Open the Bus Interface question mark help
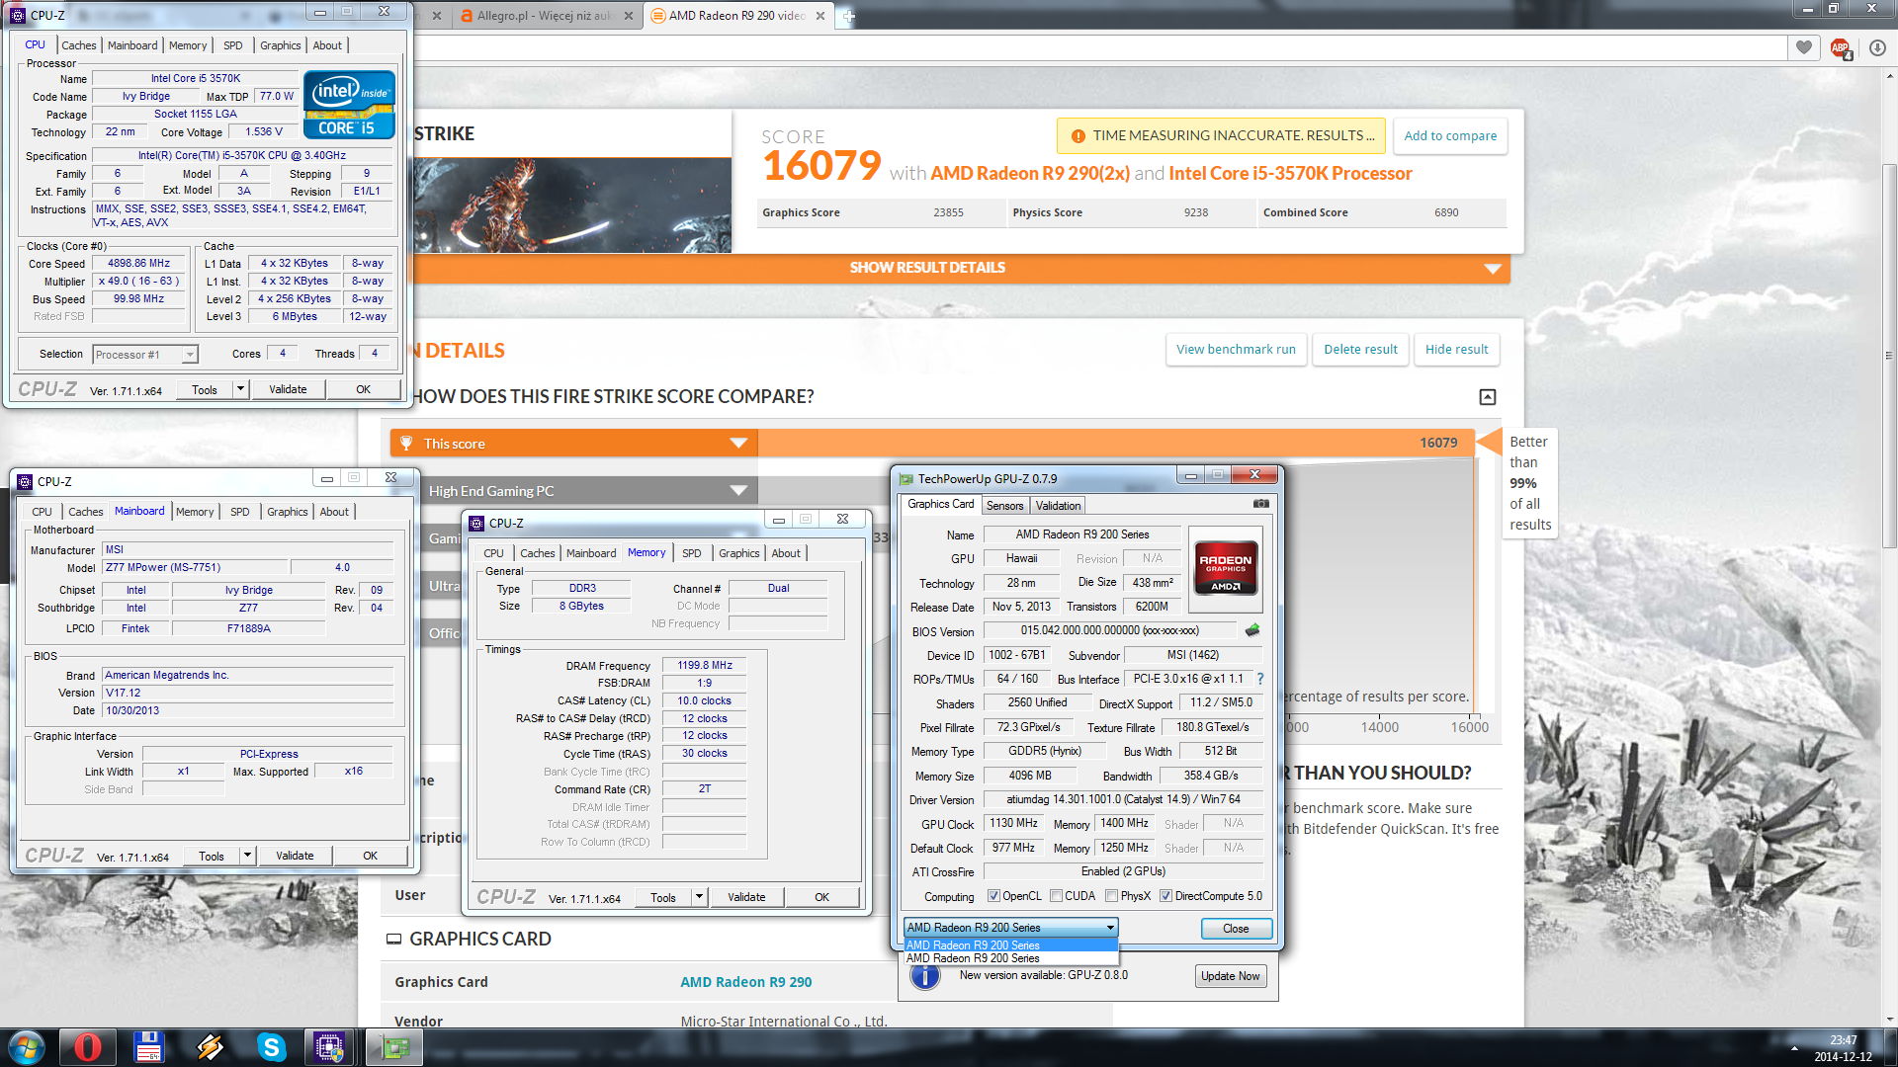Image resolution: width=1898 pixels, height=1067 pixels. point(1260,679)
